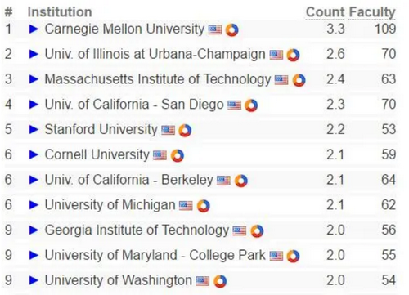The width and height of the screenshot is (409, 295).
Task: Open University of Washington's pie chart icon
Action: coord(220,281)
